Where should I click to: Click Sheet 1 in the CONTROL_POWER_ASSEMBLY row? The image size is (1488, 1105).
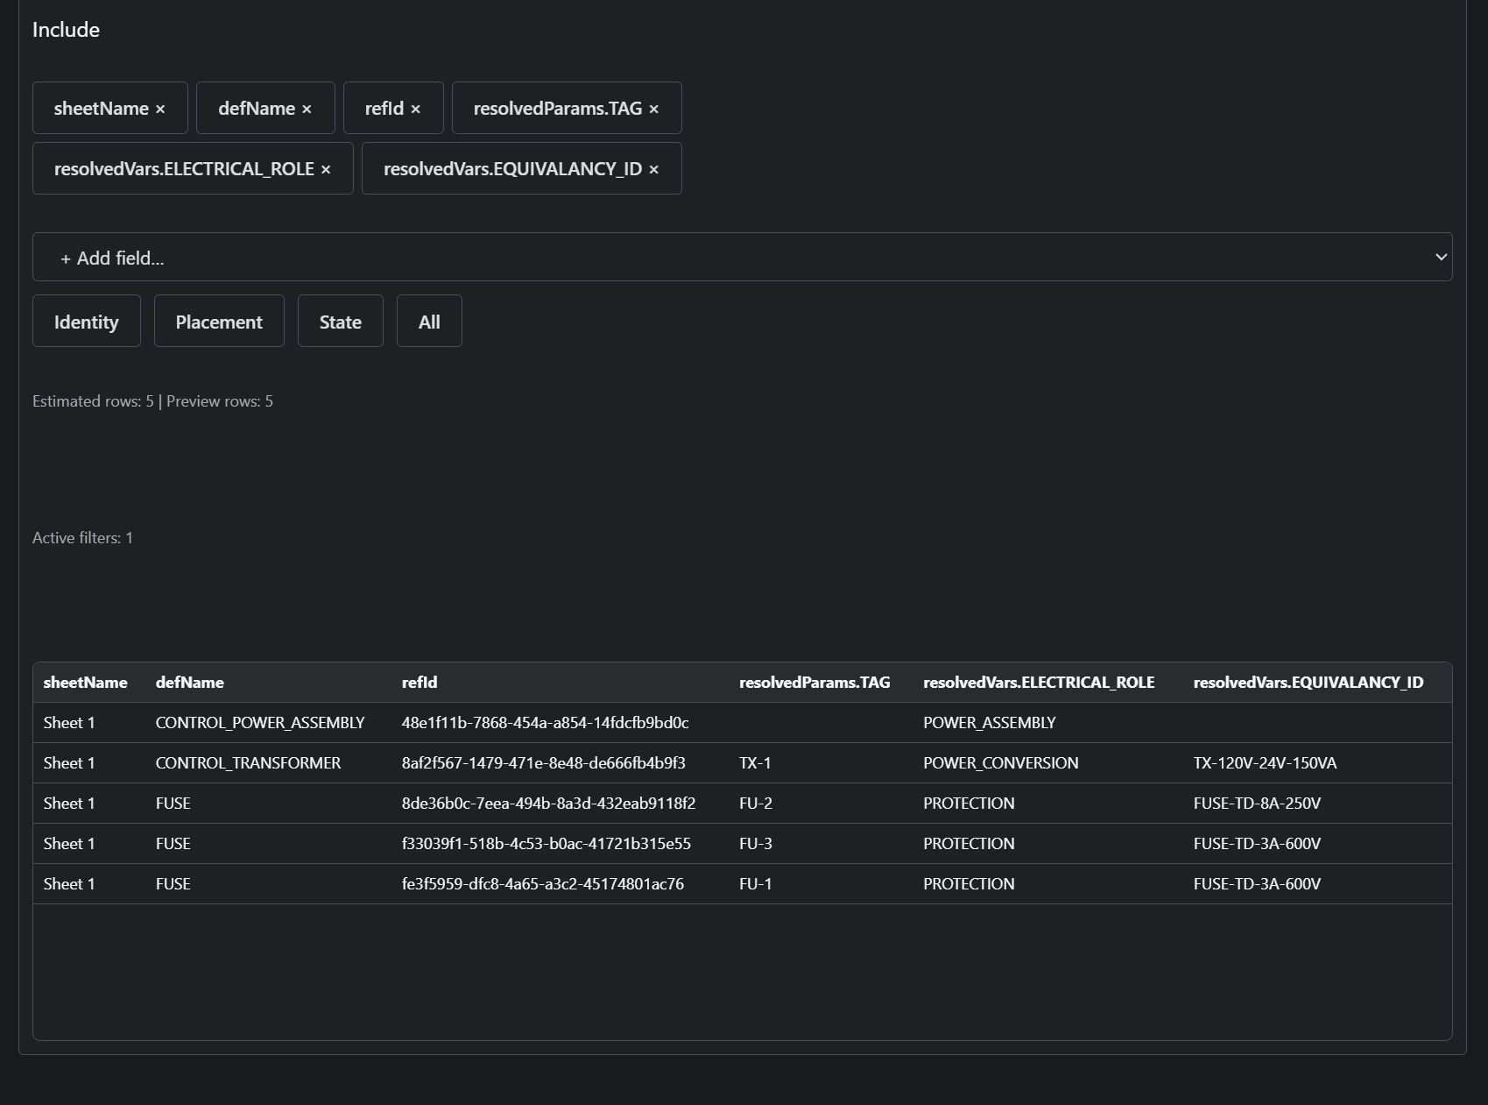click(69, 723)
